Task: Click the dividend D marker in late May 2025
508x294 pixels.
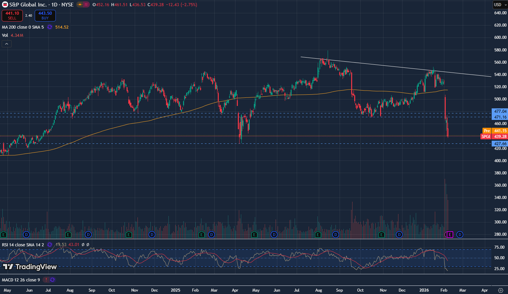Action: tap(274, 234)
